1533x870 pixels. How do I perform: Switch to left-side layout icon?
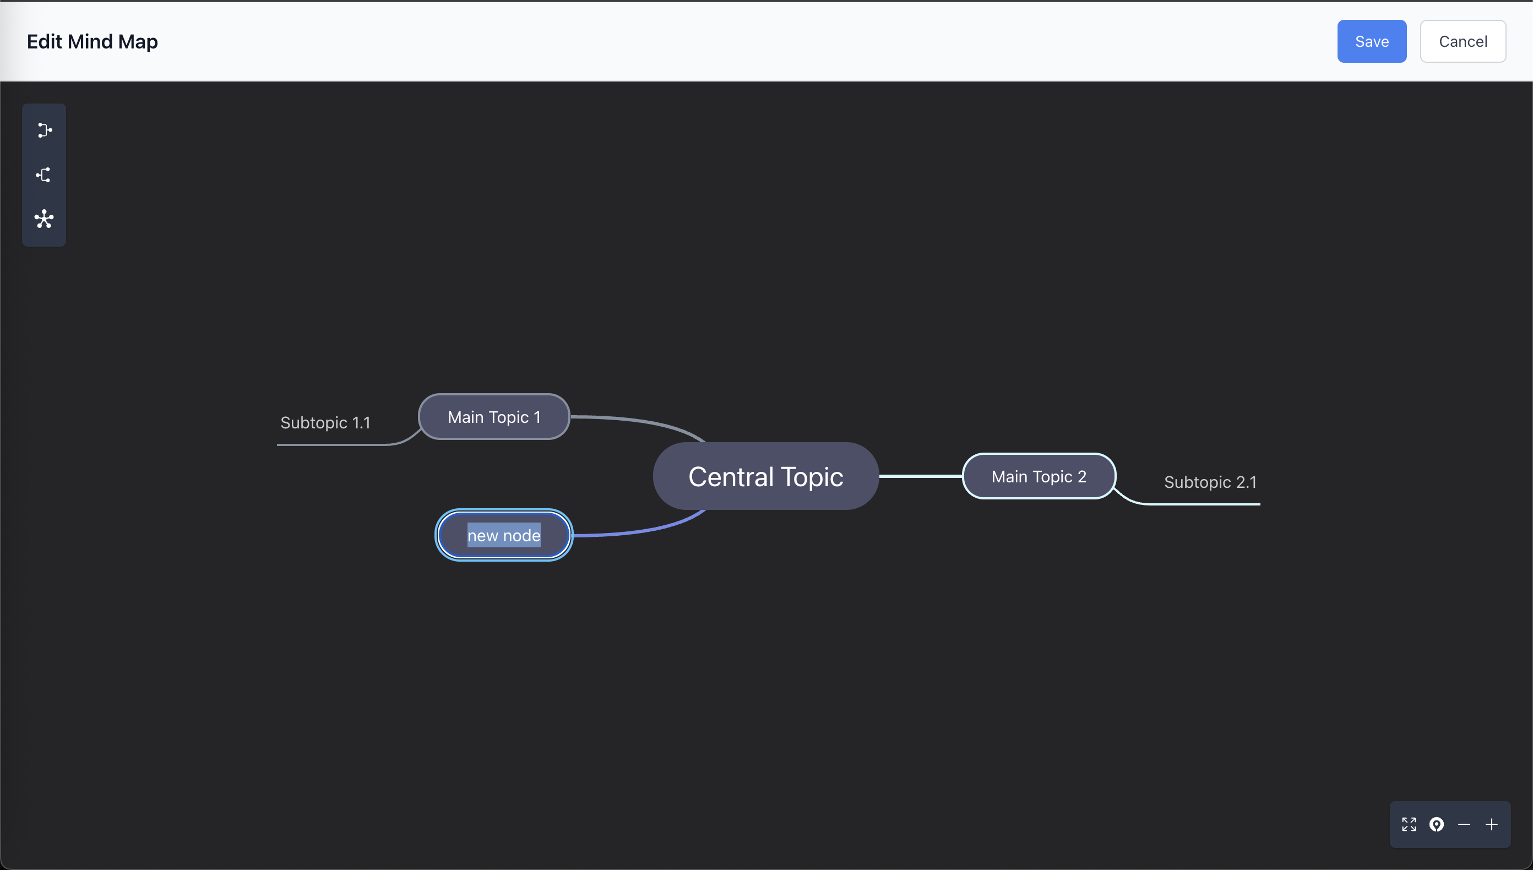[44, 175]
